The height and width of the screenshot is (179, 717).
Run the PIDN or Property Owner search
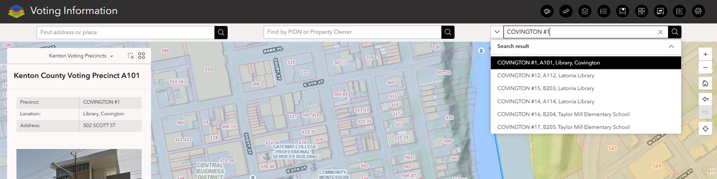tap(448, 32)
